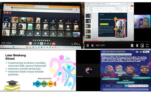End the call with red hang-up button
The height and width of the screenshot is (93, 151).
click(x=54, y=44)
